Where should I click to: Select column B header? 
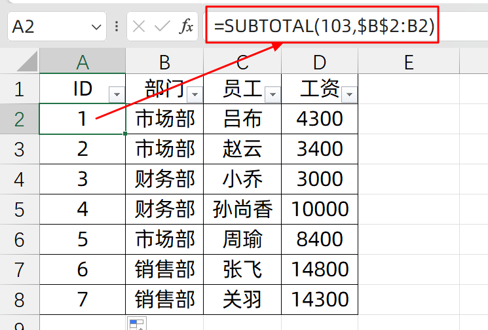[164, 62]
